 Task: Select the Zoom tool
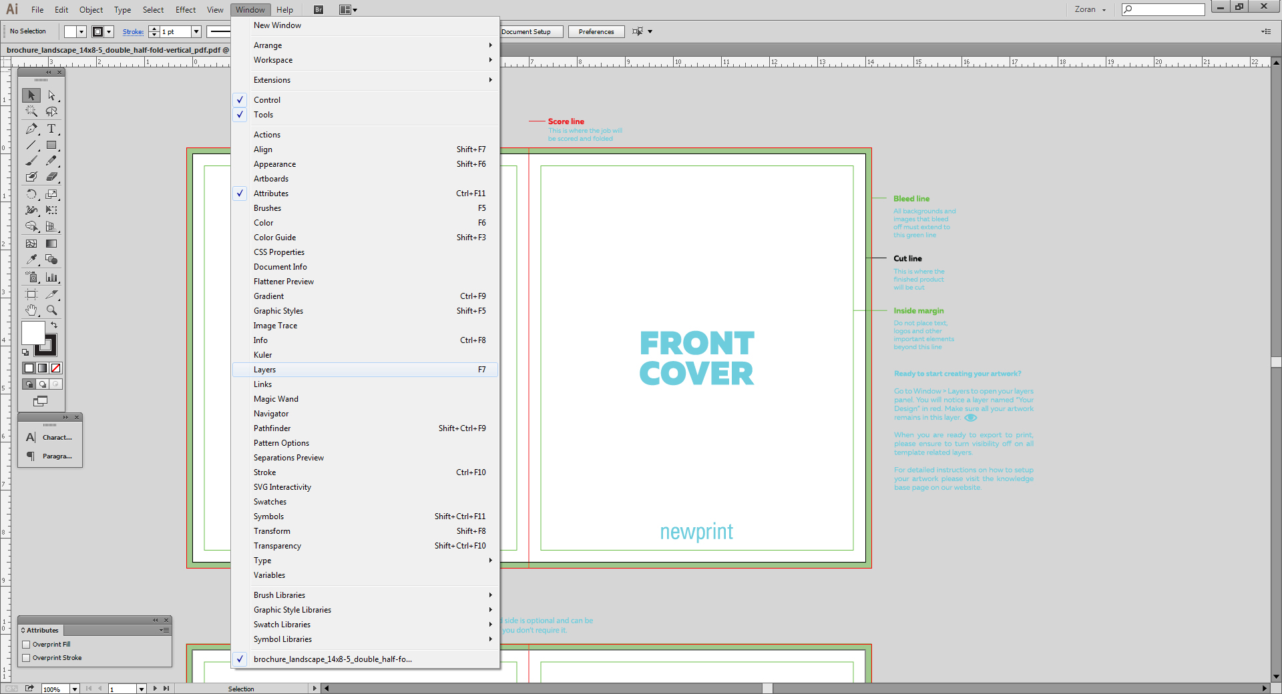tap(52, 310)
